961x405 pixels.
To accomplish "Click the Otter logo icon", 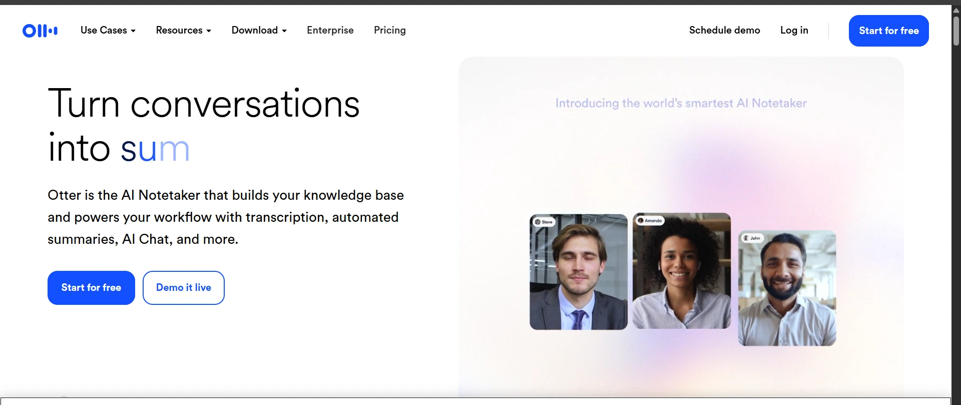I will point(40,31).
